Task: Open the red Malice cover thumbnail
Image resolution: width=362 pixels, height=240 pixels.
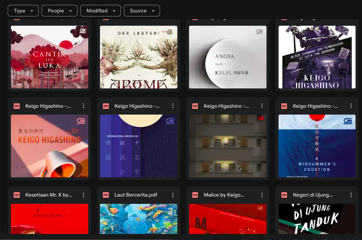Action: (x=228, y=219)
